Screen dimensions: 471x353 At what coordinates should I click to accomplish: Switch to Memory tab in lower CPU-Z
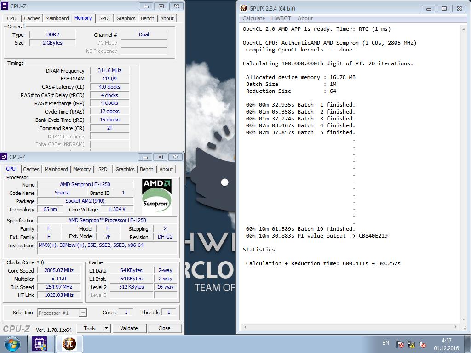82,169
